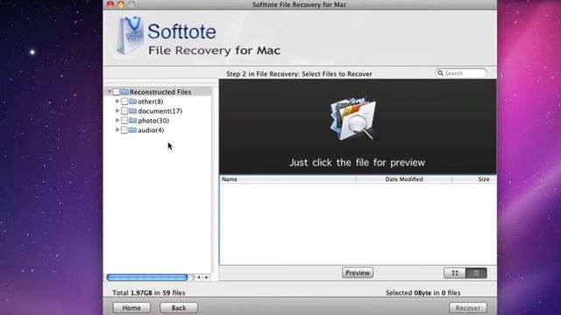Click the audio(4) folder icon
561x315 pixels.
pyautogui.click(x=132, y=130)
